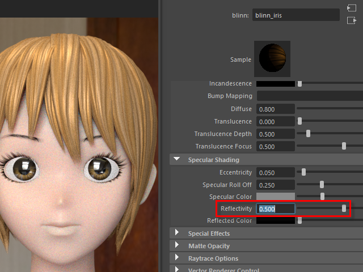Click the Specular Roll Off slider handle
The width and height of the screenshot is (363, 272).
click(x=322, y=185)
